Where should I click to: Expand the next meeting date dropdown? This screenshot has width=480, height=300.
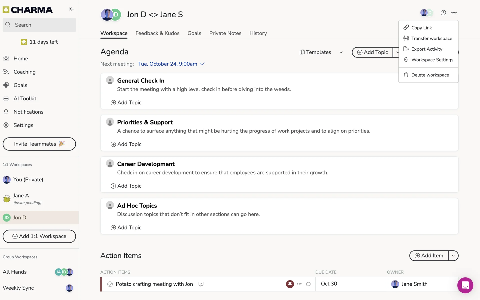coord(202,64)
